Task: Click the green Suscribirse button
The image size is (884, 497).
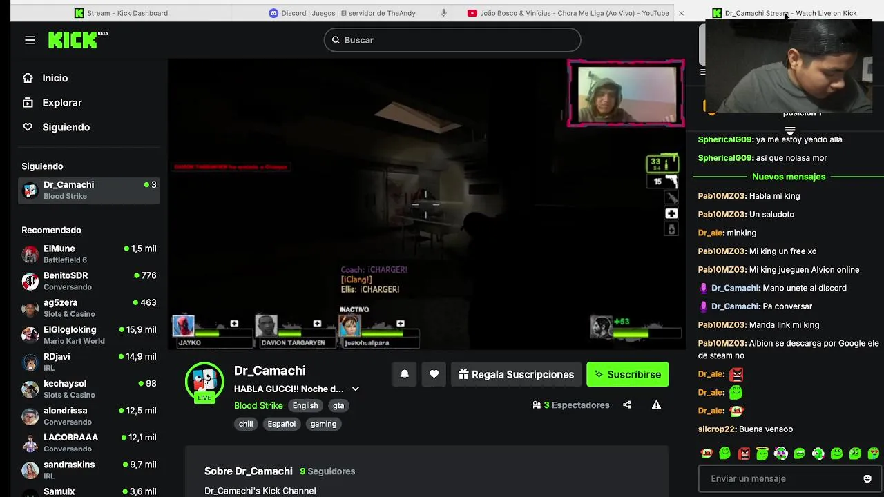Action: [x=628, y=374]
